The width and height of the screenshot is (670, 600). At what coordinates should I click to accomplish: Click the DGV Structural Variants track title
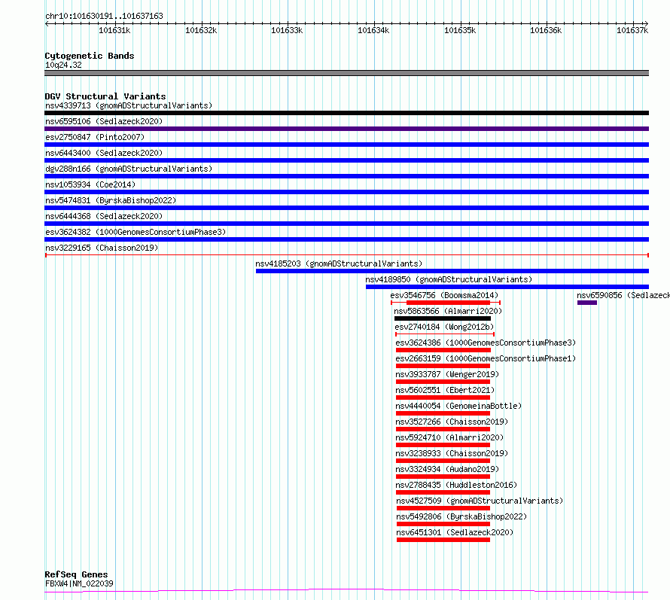105,96
